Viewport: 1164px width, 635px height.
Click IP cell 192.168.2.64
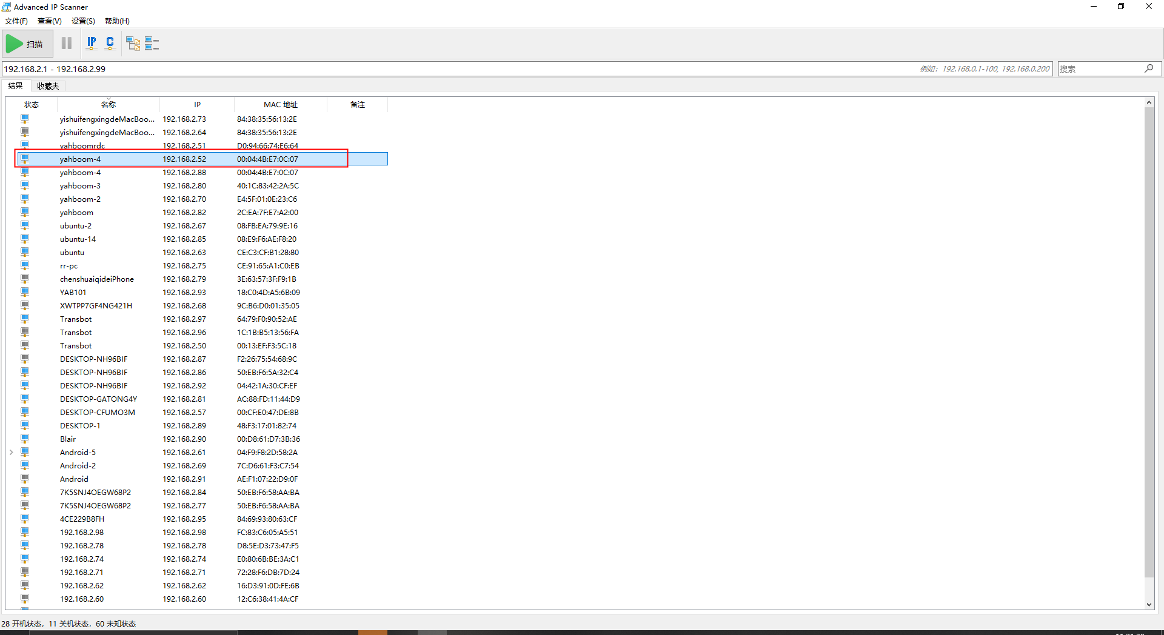pyautogui.click(x=184, y=132)
